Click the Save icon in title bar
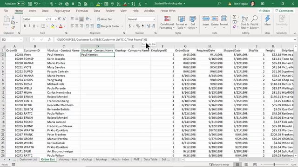 click(x=30, y=4)
